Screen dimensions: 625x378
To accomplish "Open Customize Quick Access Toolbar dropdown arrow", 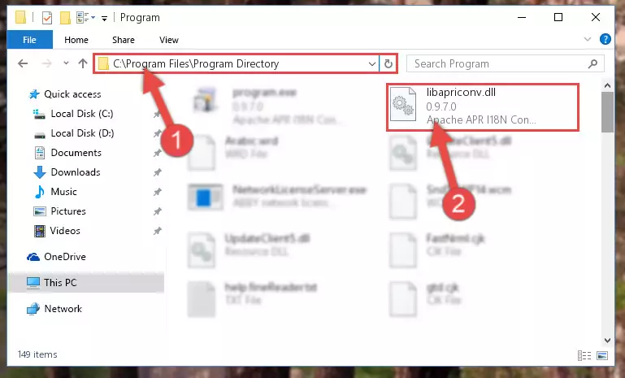I will (x=104, y=18).
